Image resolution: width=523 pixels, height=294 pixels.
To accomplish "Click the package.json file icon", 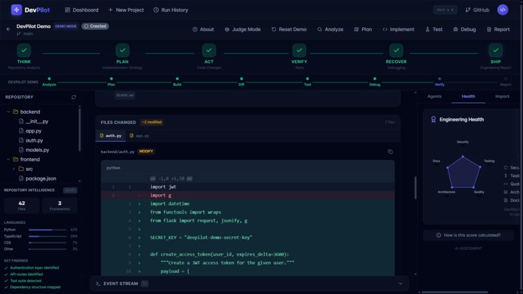I will 21,178.
